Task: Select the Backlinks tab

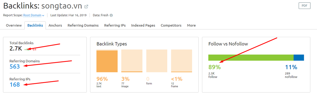Action: (35, 25)
